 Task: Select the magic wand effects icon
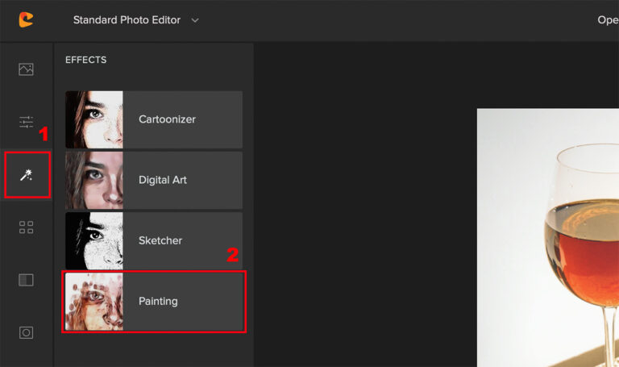(x=27, y=174)
